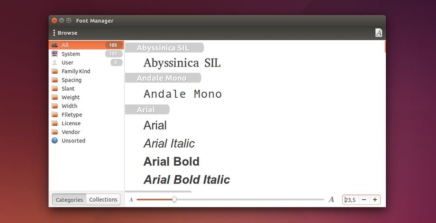Click the preview size slider handle
The width and height of the screenshot is (436, 223).
(x=174, y=200)
